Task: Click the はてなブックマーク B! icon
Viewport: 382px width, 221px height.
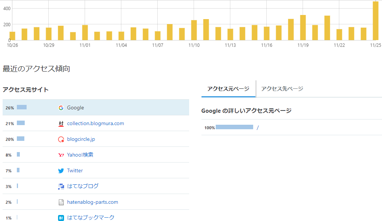Action: click(61, 217)
